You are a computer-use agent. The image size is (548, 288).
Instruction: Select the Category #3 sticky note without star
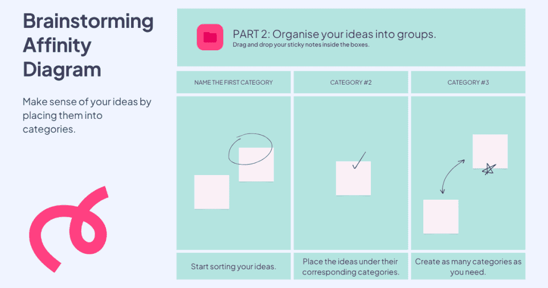click(441, 216)
